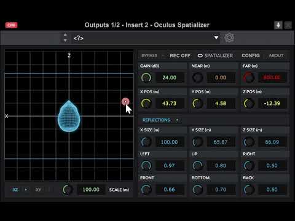Viewport: 295px width, 221px height.
Task: Click the Y SIZE knob
Action: click(x=197, y=142)
